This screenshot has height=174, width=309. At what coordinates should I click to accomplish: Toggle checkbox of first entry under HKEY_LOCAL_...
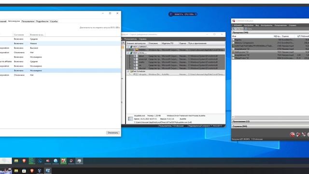pos(134,56)
